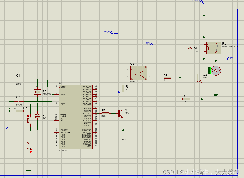Click the ground symbol below Q2 emitter
Viewport: 244px width, 178px height.
tap(202, 117)
